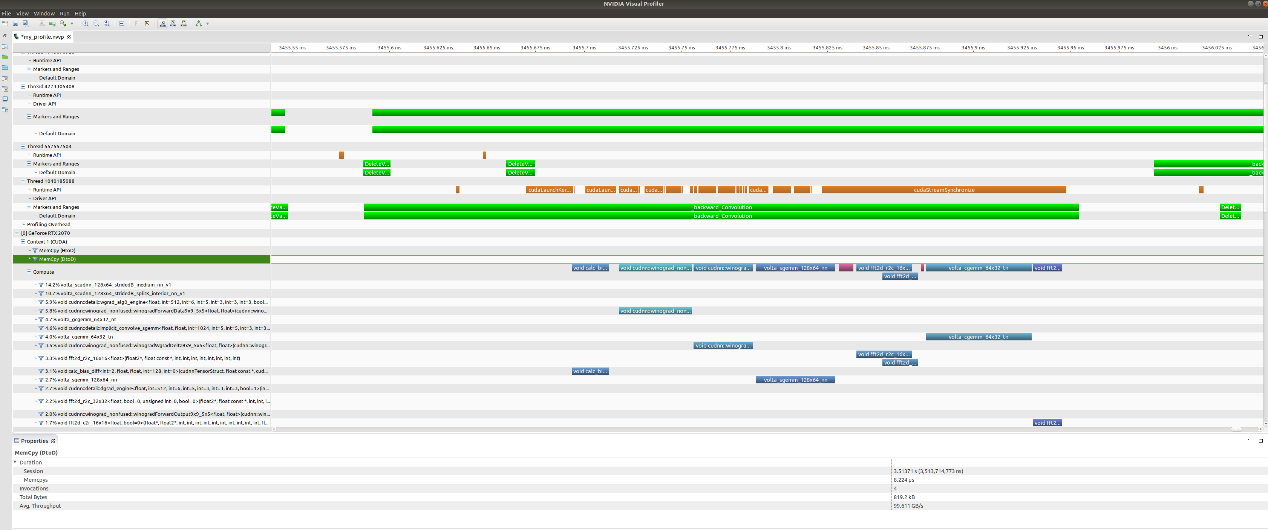Save the current profile session
This screenshot has height=530, width=1268.
15,23
